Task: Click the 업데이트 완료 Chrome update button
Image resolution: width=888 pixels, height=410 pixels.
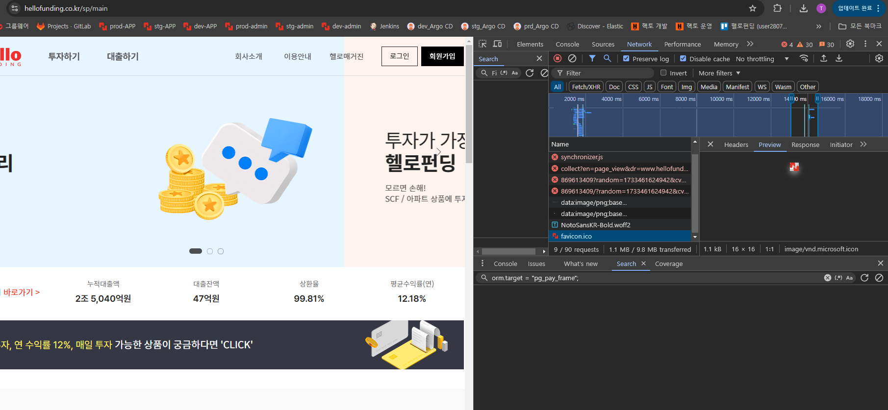Action: pos(859,8)
